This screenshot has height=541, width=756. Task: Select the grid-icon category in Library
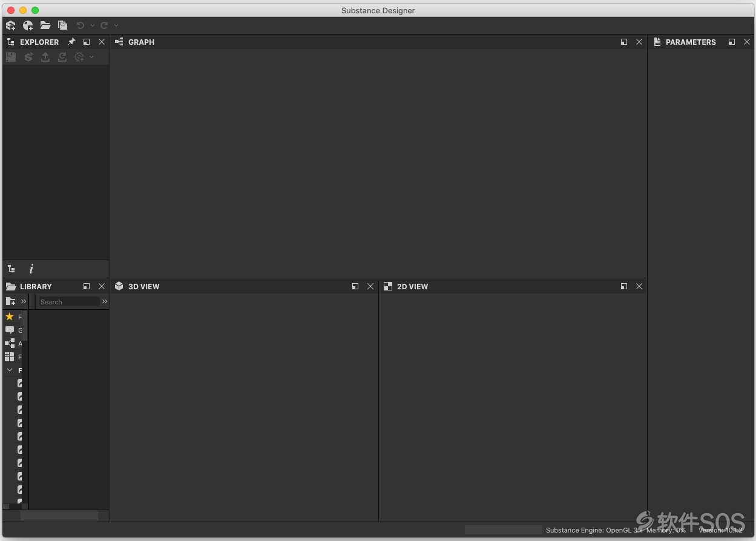(9, 356)
